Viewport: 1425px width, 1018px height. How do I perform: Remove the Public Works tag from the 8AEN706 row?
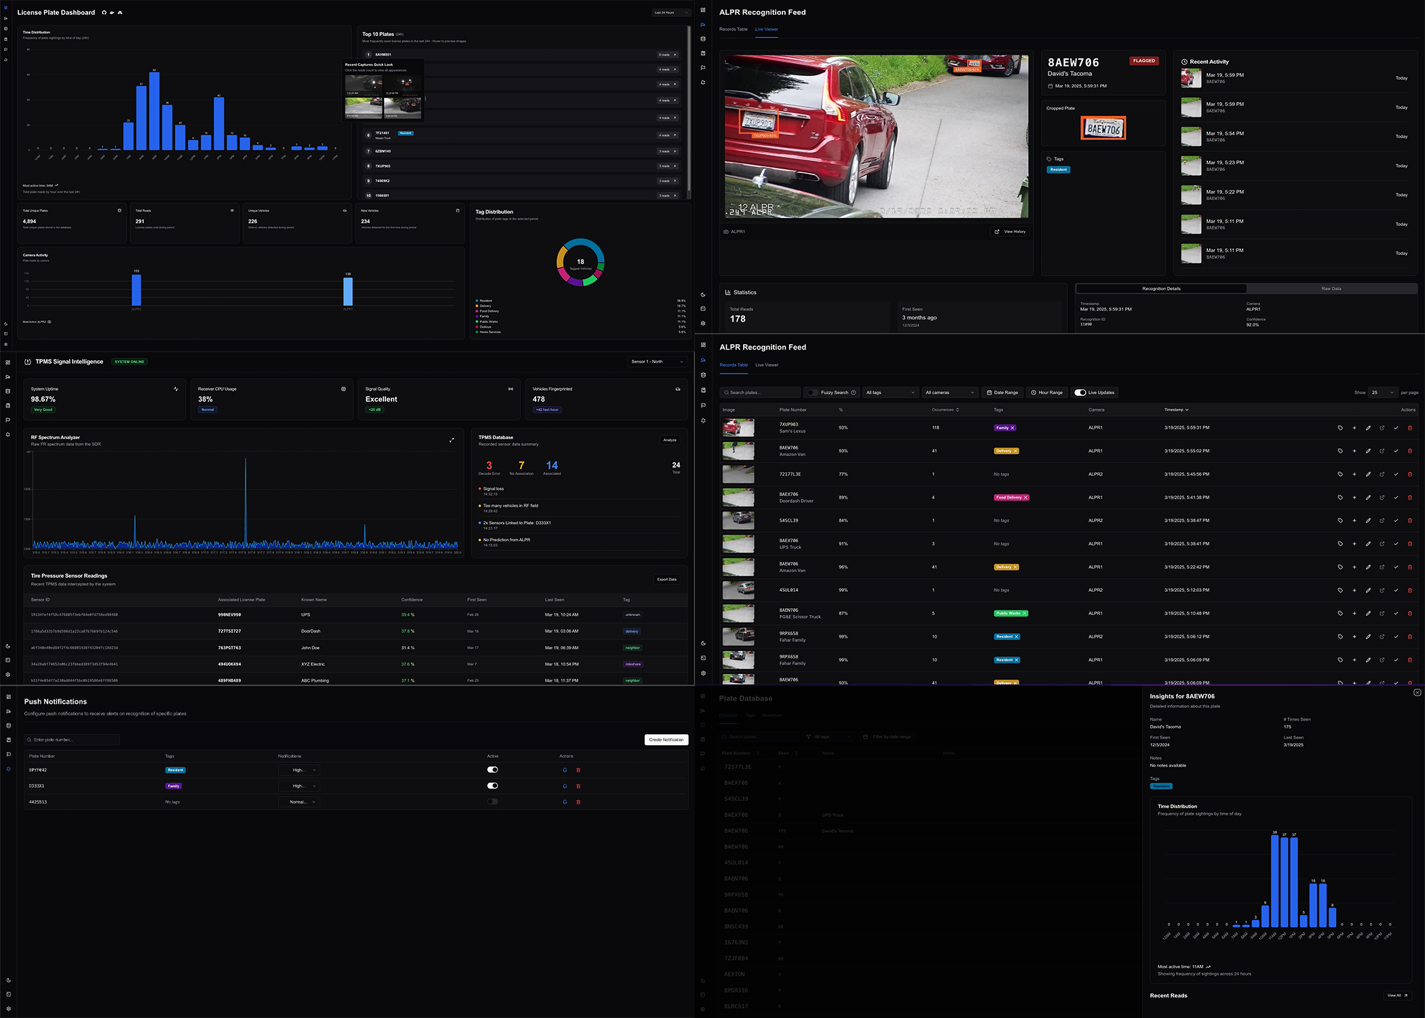coord(1025,614)
